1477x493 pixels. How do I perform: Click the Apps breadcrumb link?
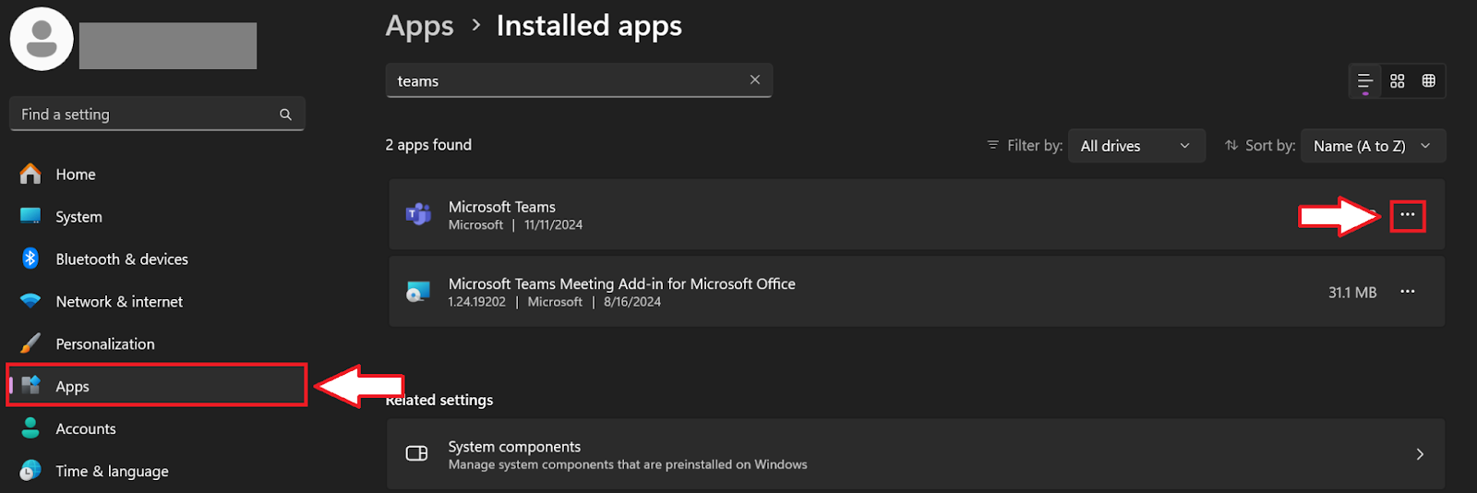click(420, 26)
